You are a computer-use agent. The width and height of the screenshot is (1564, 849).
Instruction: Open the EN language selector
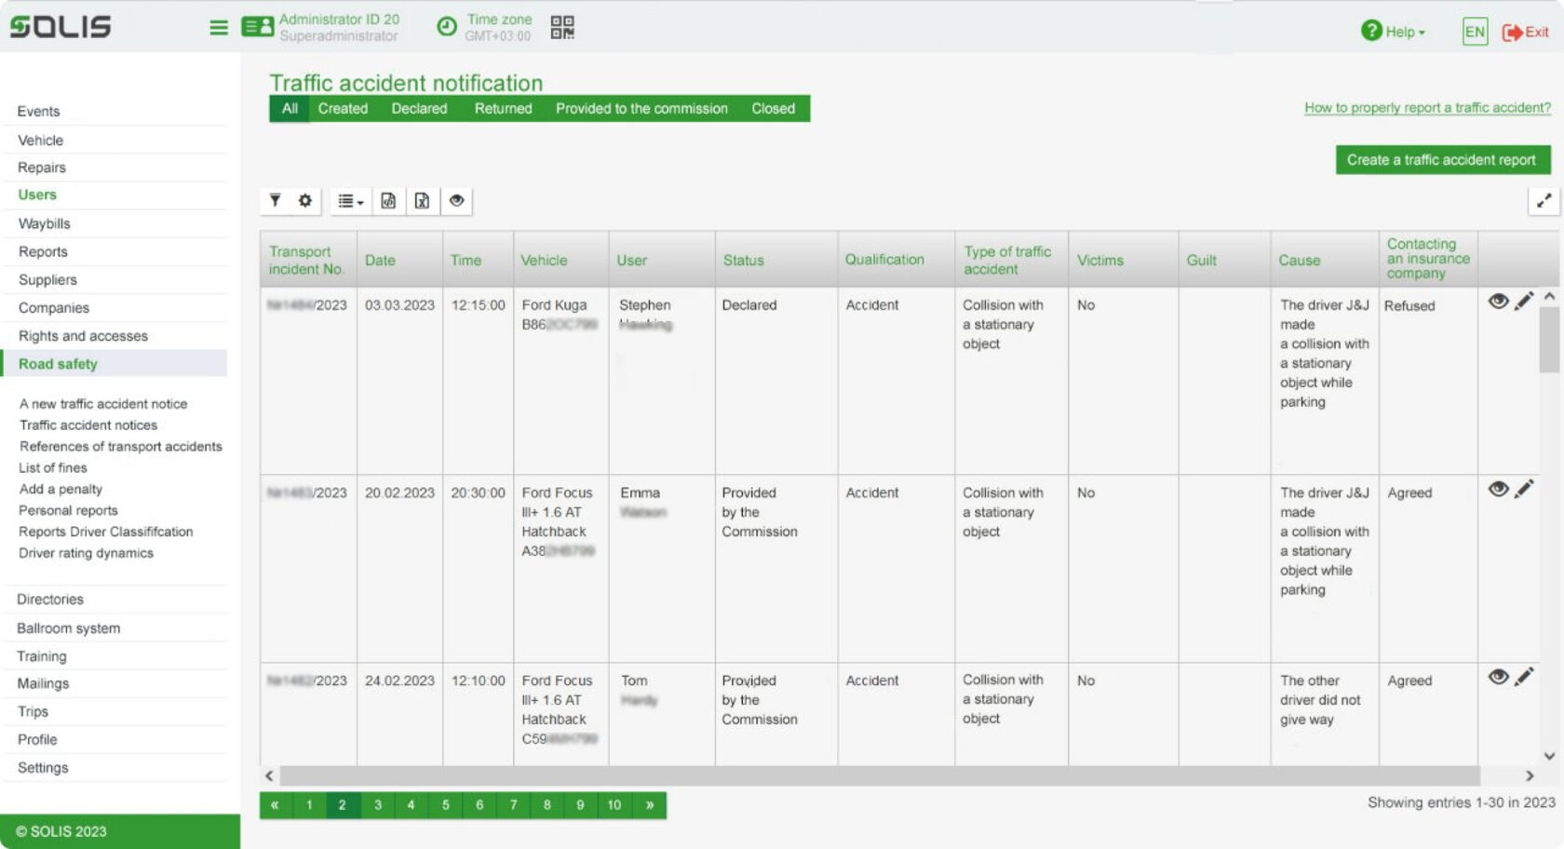coord(1475,32)
